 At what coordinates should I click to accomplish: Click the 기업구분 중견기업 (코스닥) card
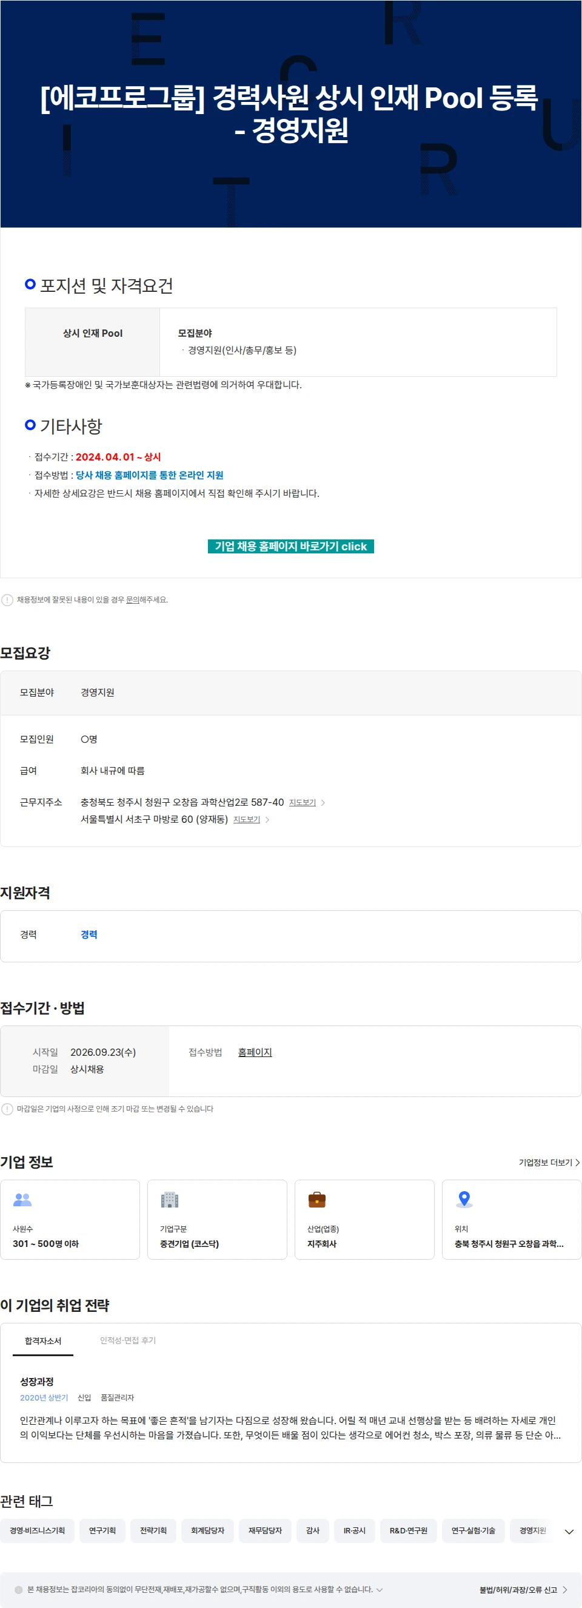coord(217,1219)
